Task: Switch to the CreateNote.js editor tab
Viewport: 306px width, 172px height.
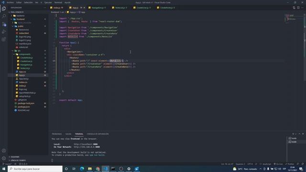Action: coord(166,8)
